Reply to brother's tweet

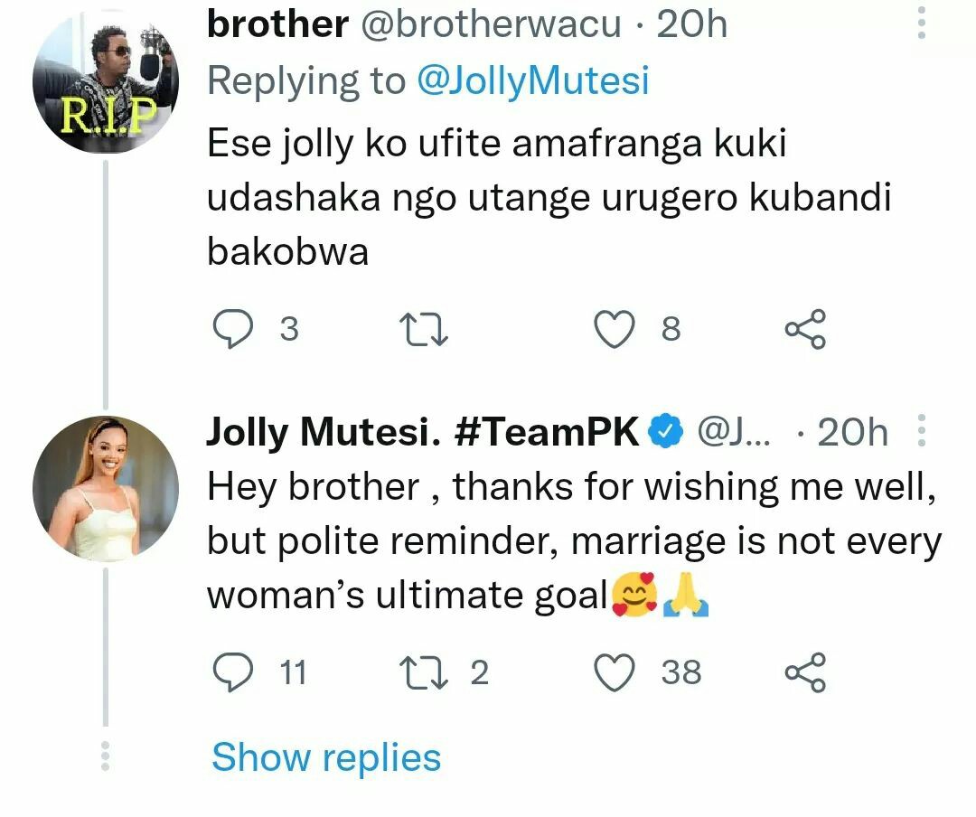click(233, 329)
